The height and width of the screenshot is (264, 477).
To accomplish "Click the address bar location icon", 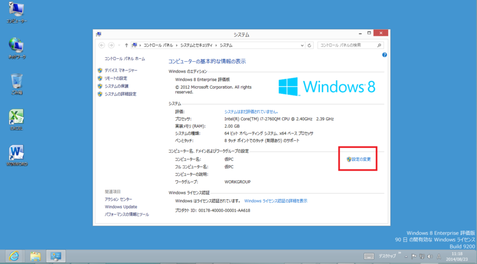I will (x=135, y=45).
